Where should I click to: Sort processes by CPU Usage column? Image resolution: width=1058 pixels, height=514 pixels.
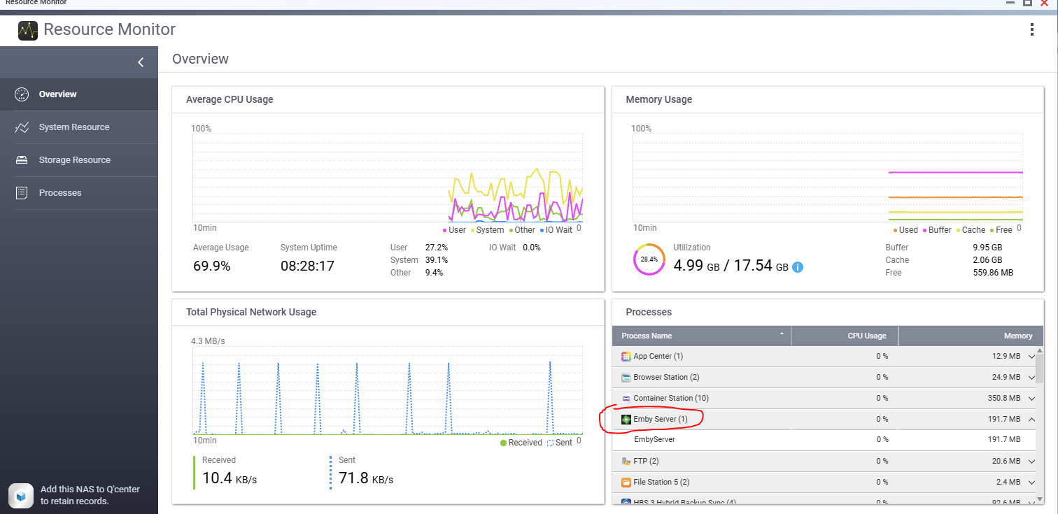pyautogui.click(x=845, y=336)
